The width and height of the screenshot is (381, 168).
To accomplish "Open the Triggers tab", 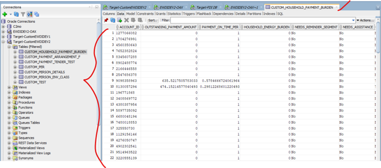I will (189, 14).
